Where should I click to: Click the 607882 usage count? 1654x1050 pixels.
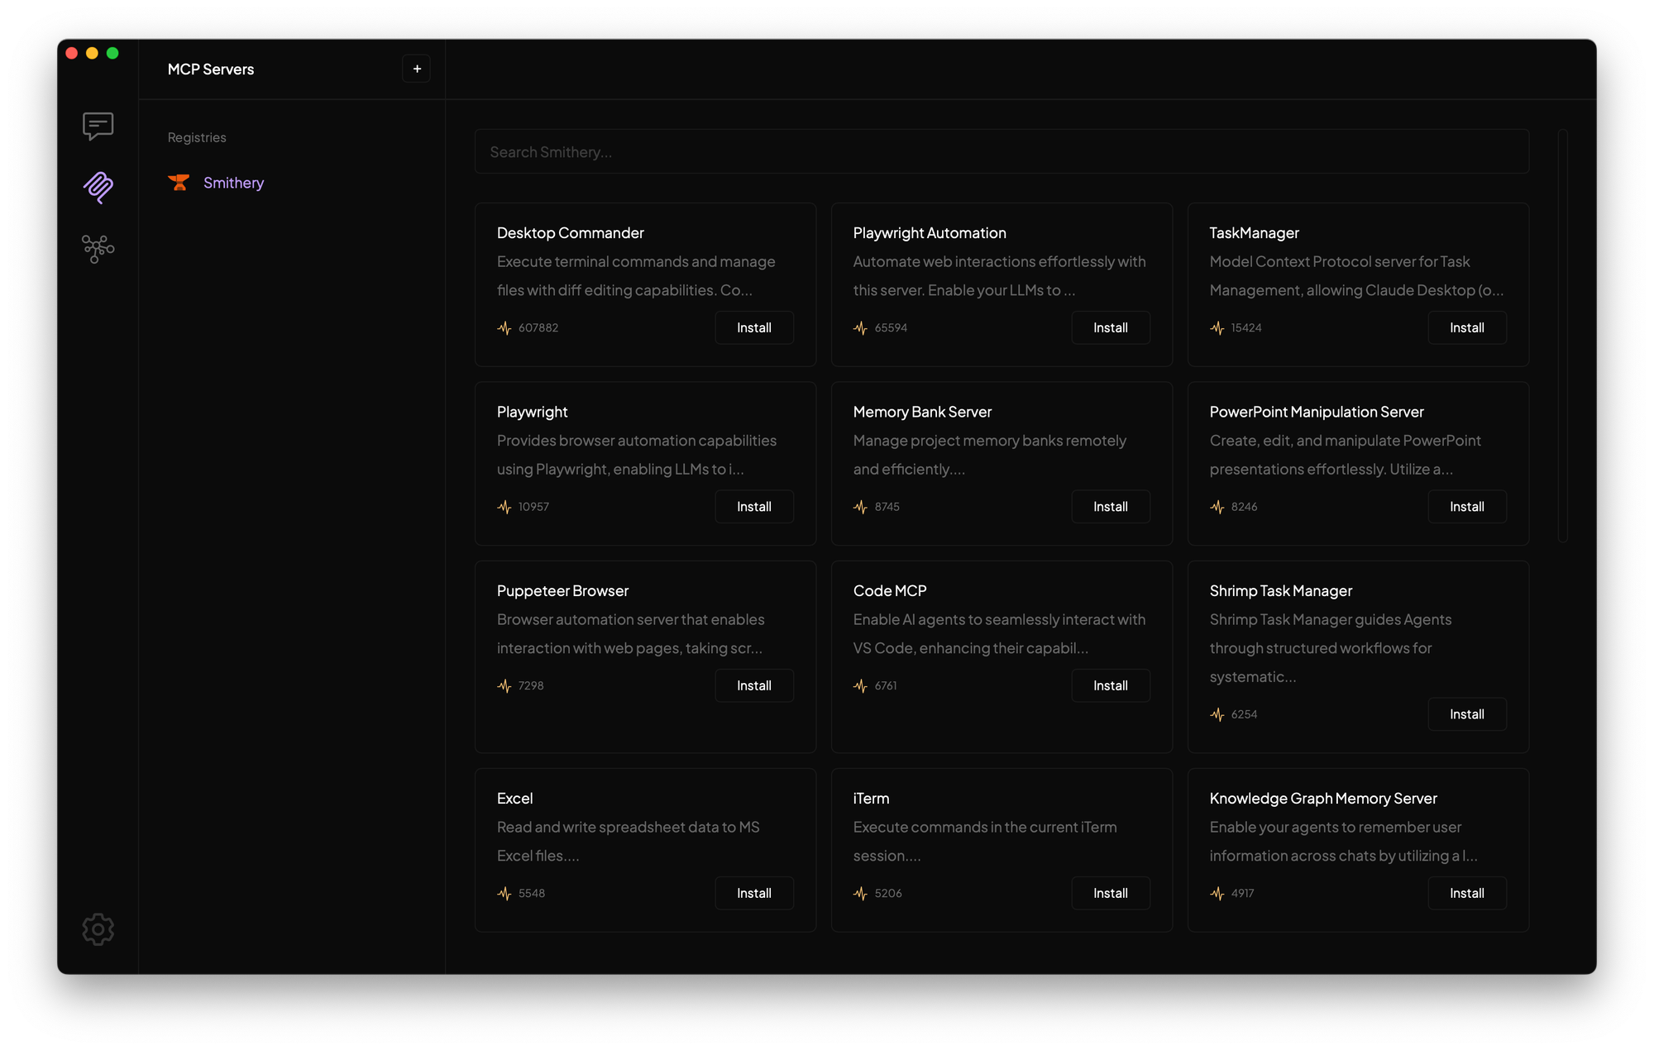click(538, 328)
